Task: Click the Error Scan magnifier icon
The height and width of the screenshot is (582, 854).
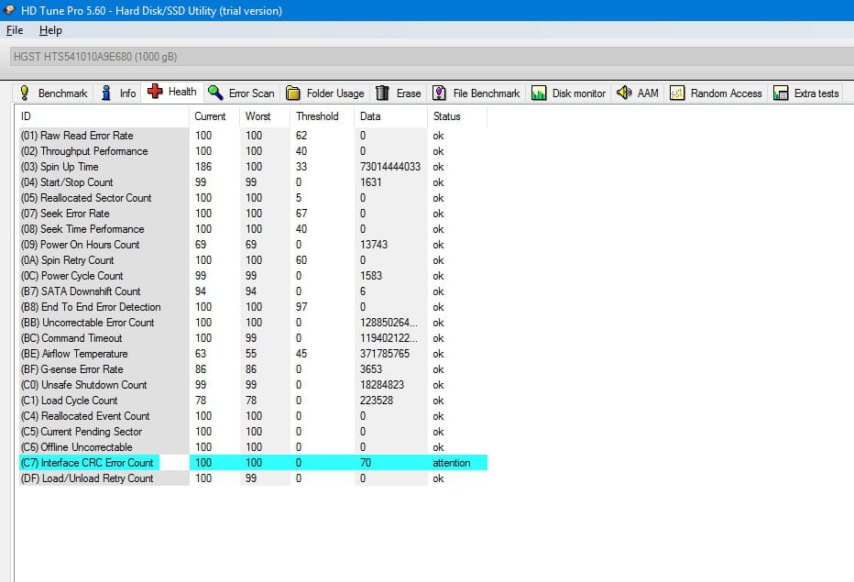Action: click(x=215, y=93)
